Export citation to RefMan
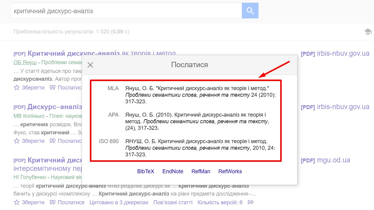 201,171
